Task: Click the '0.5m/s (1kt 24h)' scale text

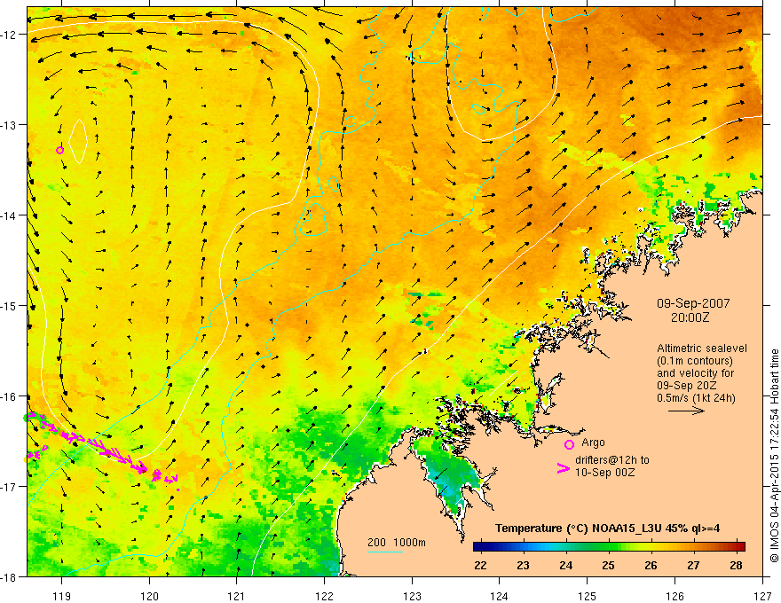Action: 696,398
